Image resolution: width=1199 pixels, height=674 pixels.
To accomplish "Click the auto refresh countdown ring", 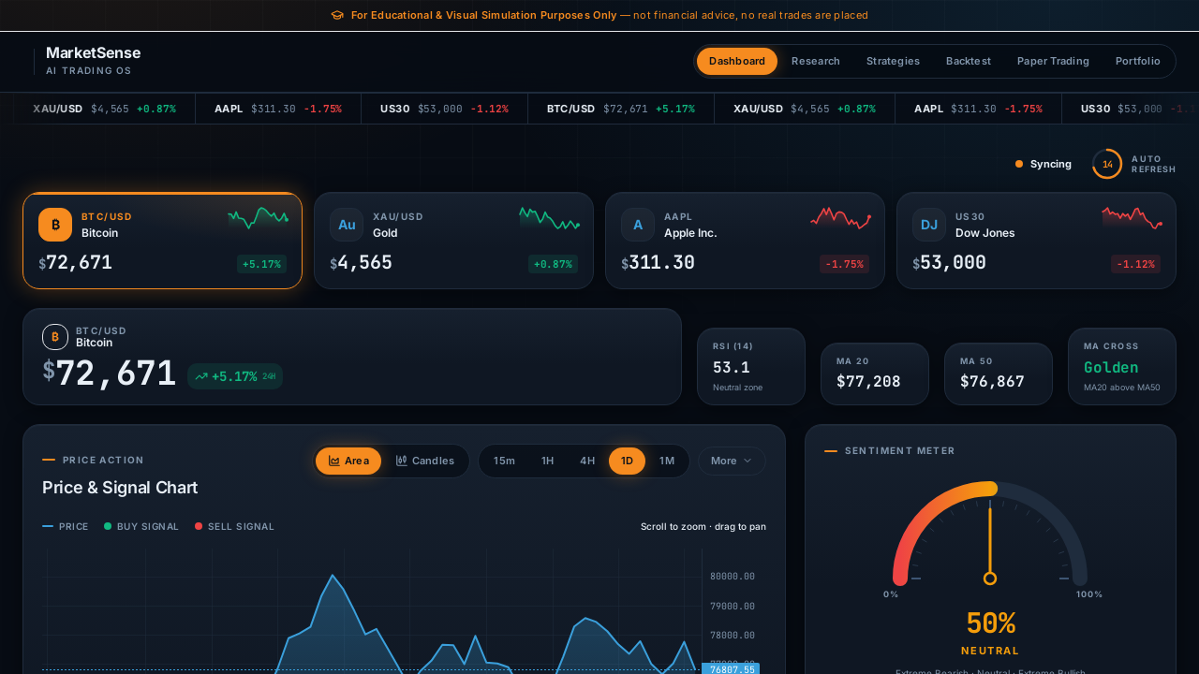I will point(1107,164).
